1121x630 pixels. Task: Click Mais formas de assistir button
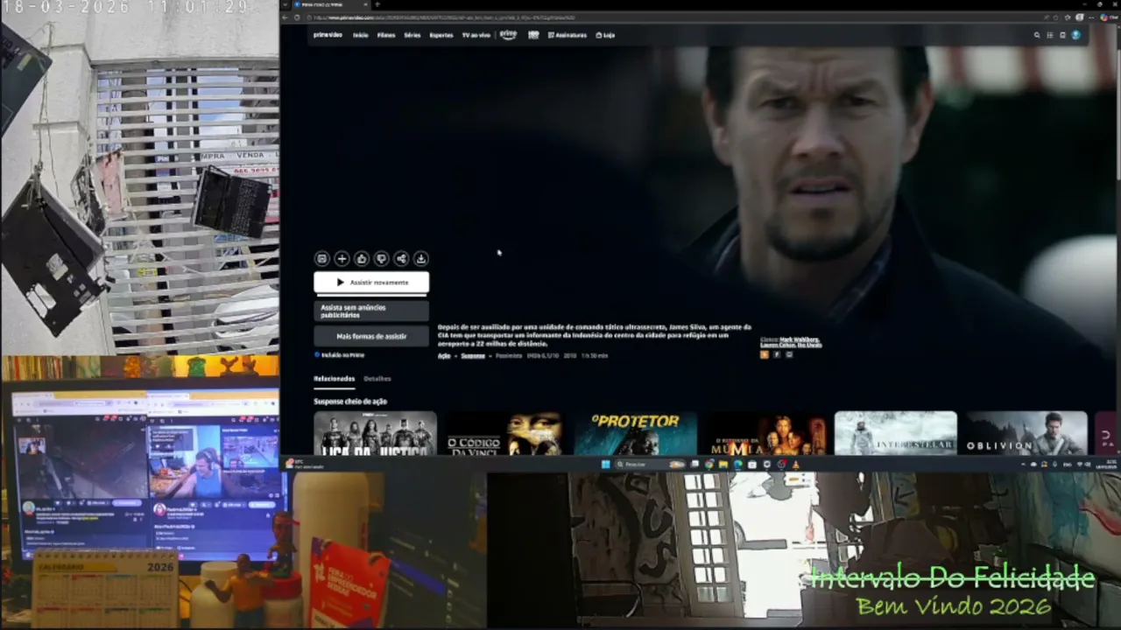371,336
